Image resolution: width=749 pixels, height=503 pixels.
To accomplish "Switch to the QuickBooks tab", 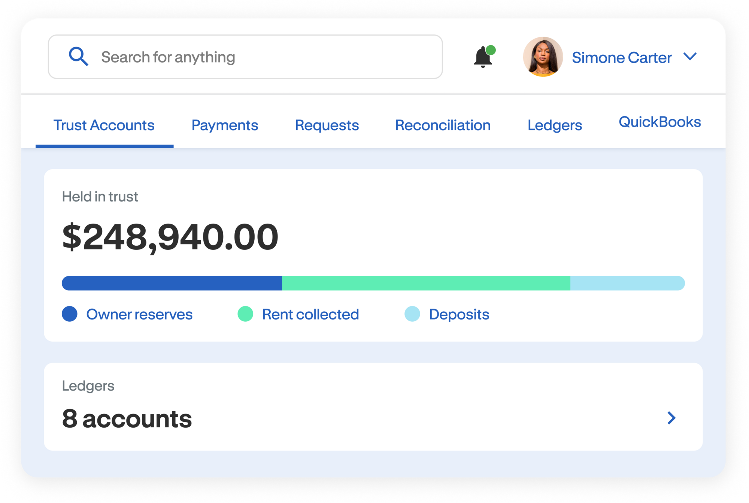I will coord(659,122).
